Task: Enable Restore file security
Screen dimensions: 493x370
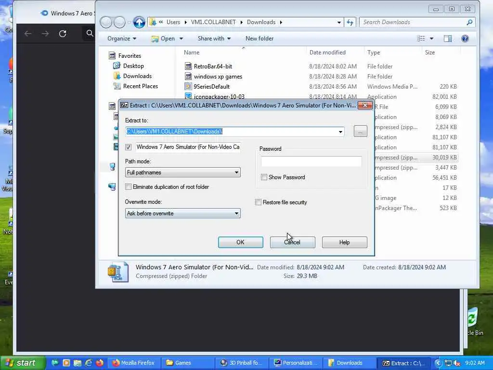Action: coord(258,202)
